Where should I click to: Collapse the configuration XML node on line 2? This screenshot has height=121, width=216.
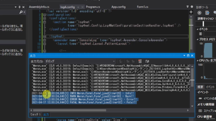(45, 15)
